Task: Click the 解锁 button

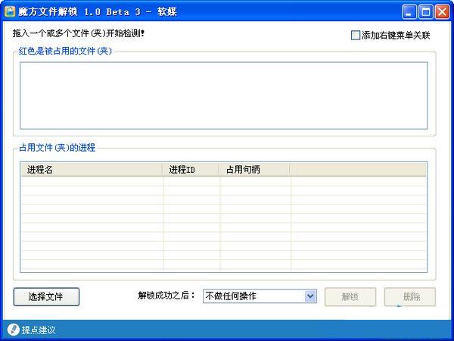Action: [350, 296]
